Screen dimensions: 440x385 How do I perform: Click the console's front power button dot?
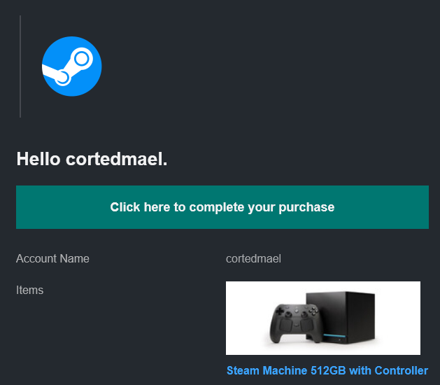[x=339, y=339]
